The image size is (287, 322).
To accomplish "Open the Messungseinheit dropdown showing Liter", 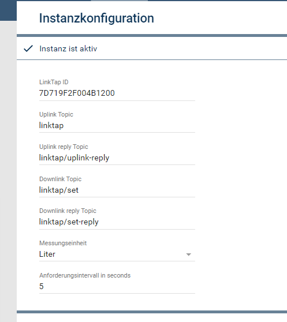I will coord(117,254).
